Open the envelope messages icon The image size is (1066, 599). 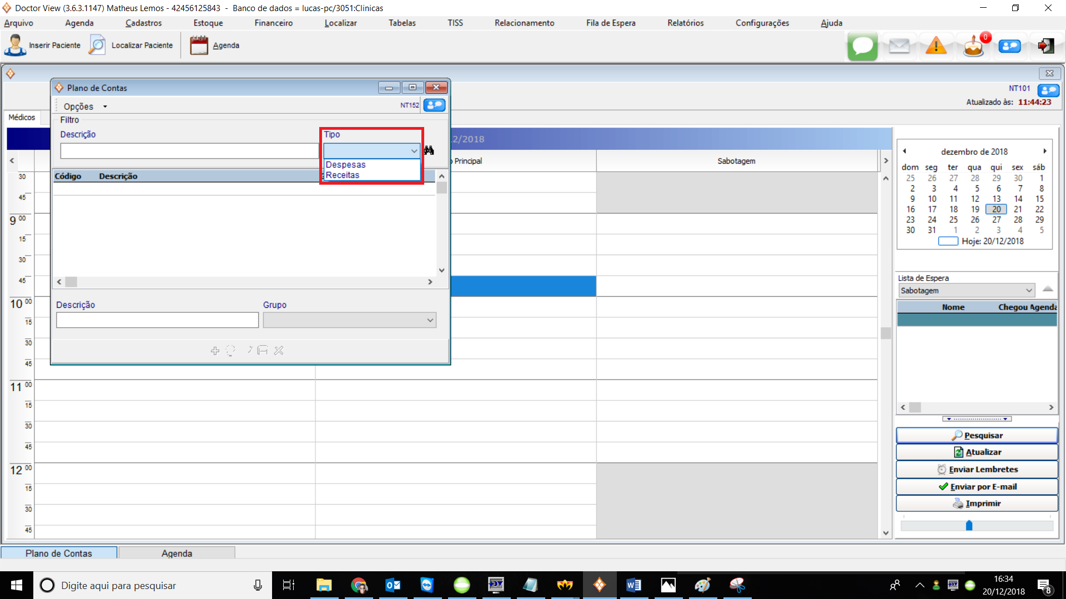tap(899, 46)
